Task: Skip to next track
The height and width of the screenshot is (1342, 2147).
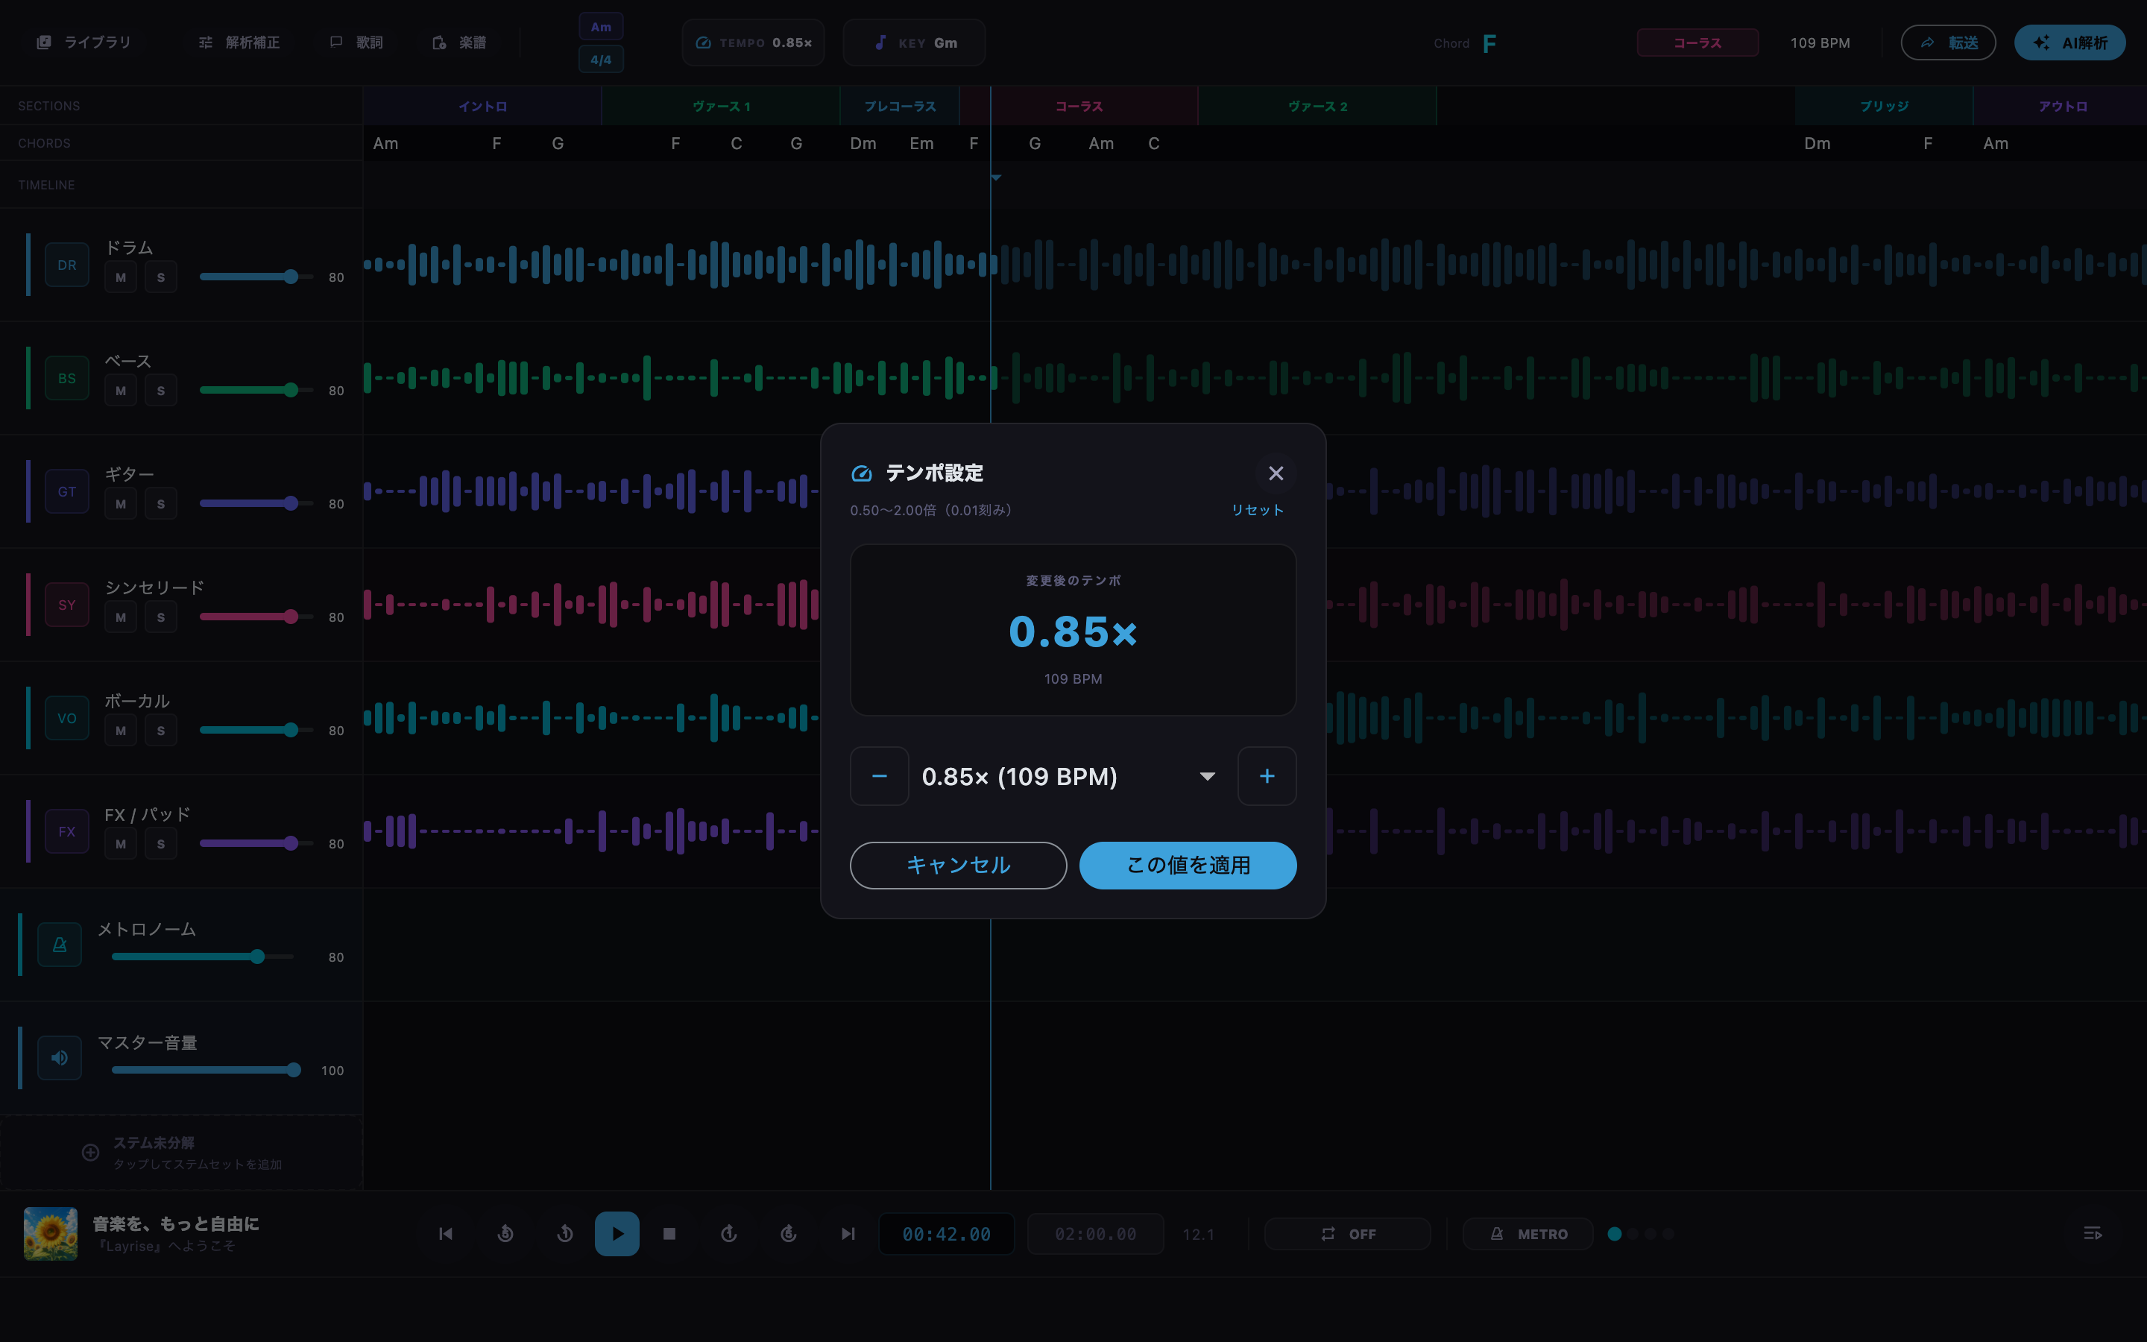Action: [x=848, y=1234]
